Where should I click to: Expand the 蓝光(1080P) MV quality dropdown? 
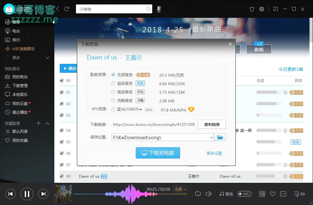[140, 110]
